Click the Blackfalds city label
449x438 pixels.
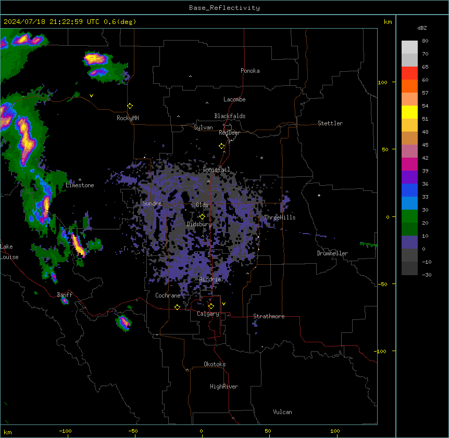(230, 116)
